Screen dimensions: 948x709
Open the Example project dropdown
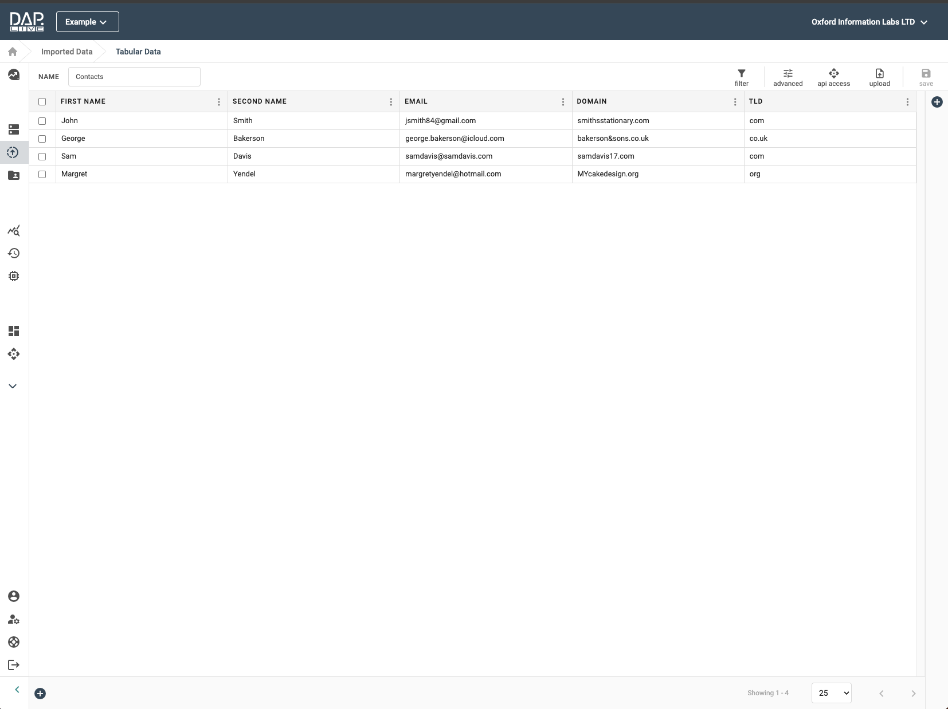[87, 22]
